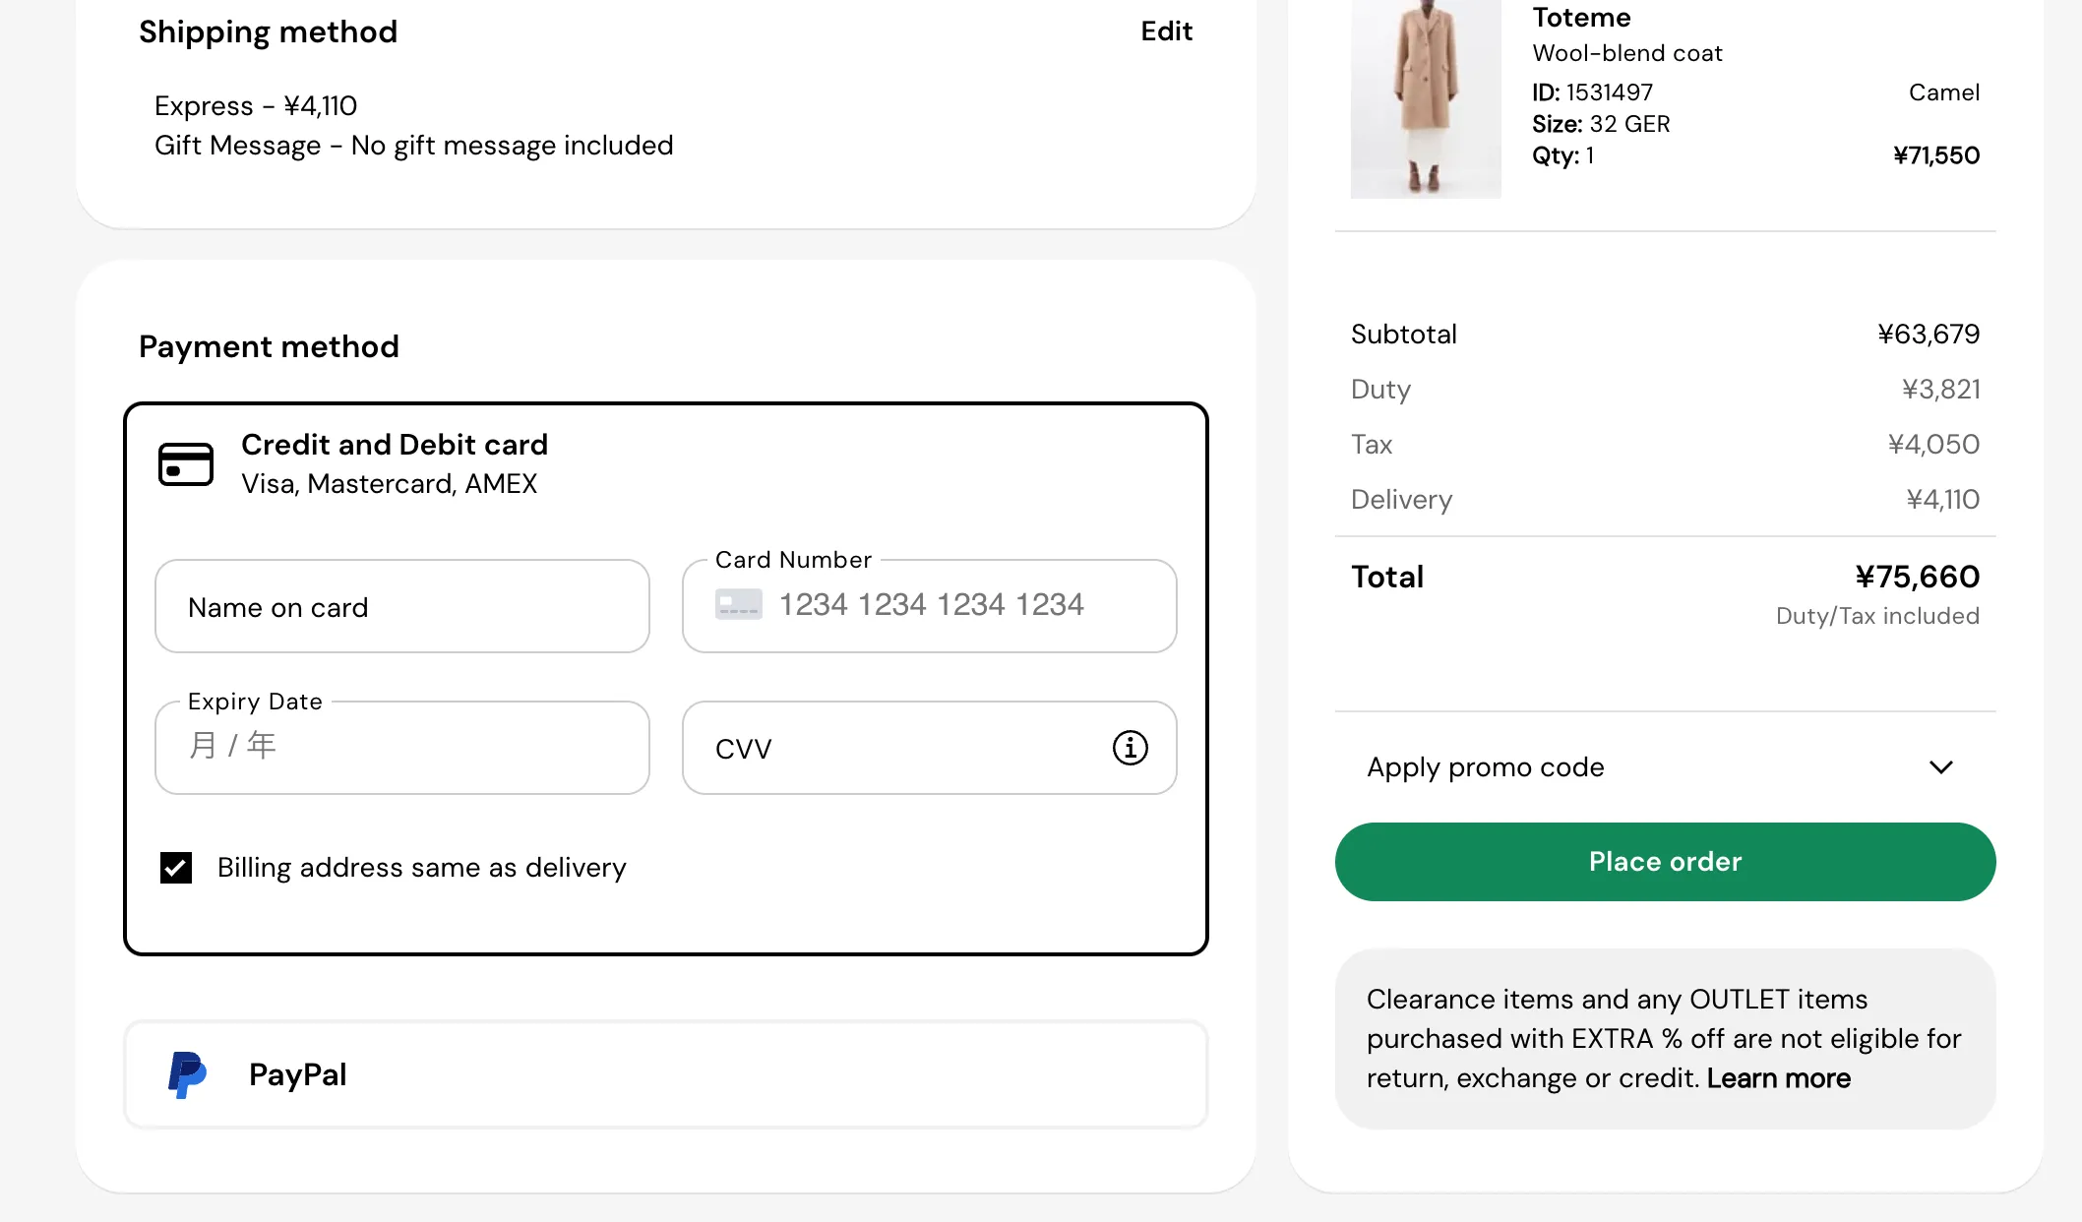Screen dimensions: 2082x1222
Task: Uncheck Billing address same as delivery
Action: click(176, 868)
